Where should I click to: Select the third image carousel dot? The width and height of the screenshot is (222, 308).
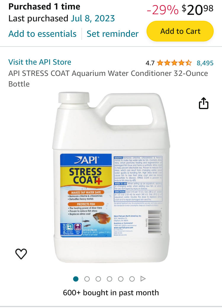point(98,279)
